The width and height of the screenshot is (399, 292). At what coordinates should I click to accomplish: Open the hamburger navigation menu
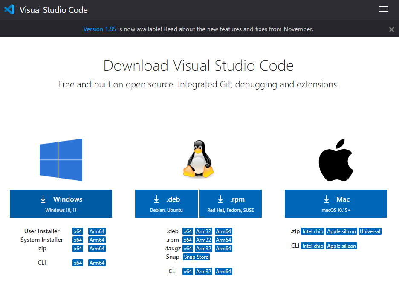pyautogui.click(x=384, y=9)
